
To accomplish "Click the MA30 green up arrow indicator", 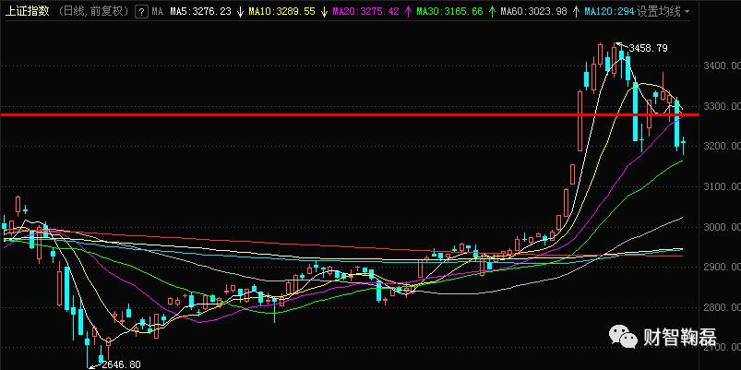I will pyautogui.click(x=492, y=12).
